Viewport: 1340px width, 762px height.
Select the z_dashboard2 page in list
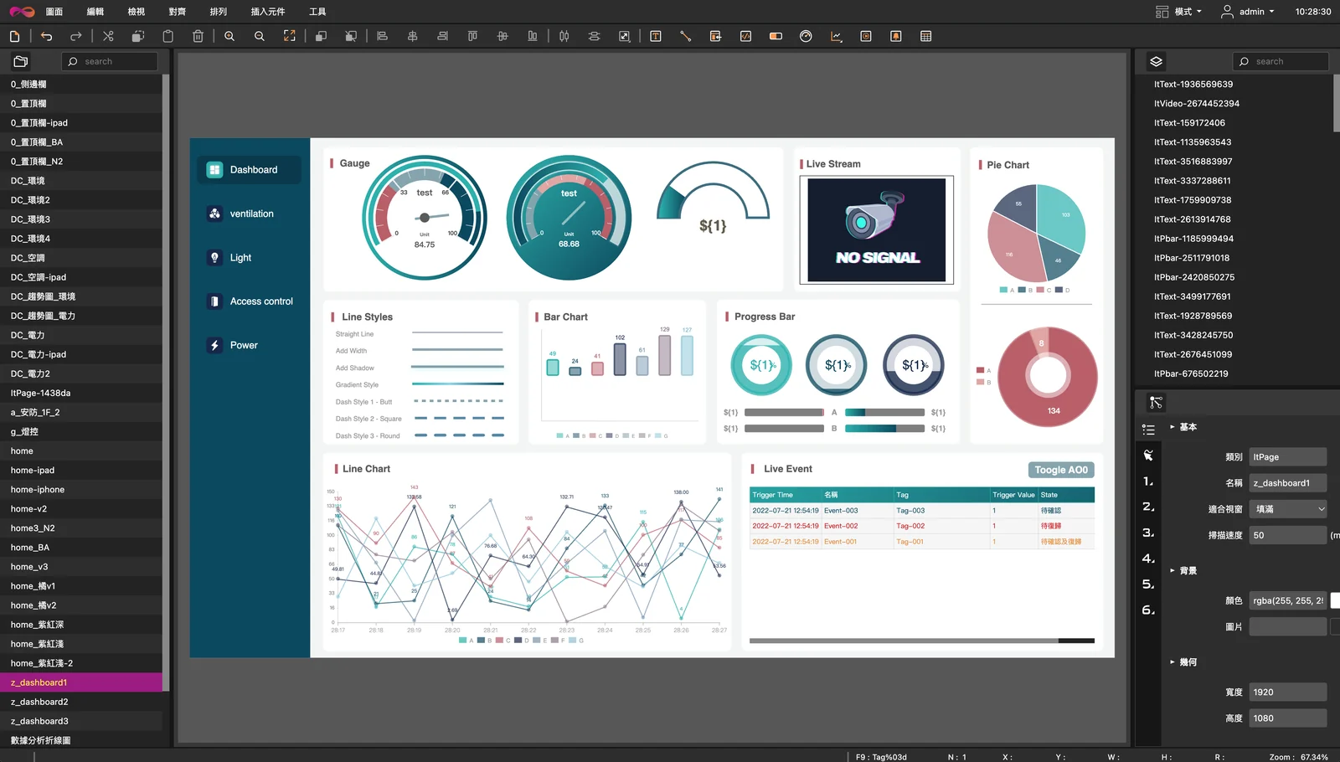pos(81,702)
